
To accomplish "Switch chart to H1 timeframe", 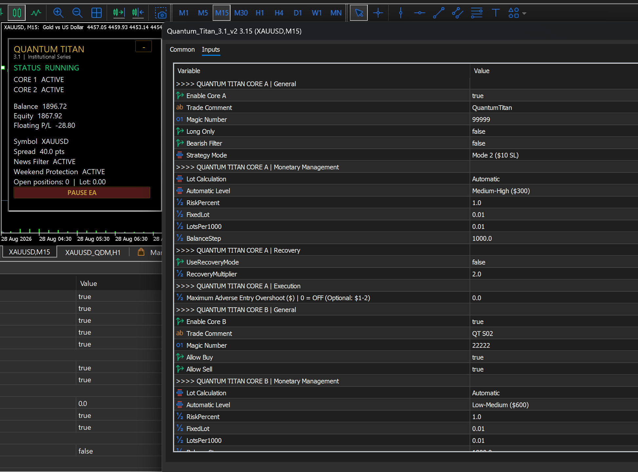I will click(260, 13).
